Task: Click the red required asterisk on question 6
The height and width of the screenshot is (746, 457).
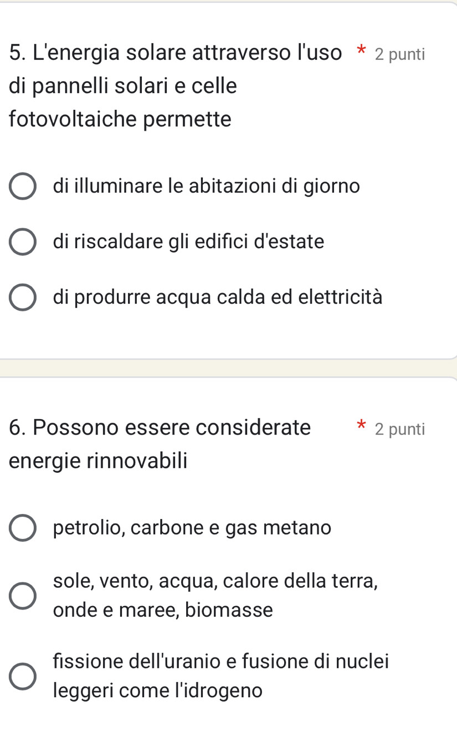Action: (362, 426)
